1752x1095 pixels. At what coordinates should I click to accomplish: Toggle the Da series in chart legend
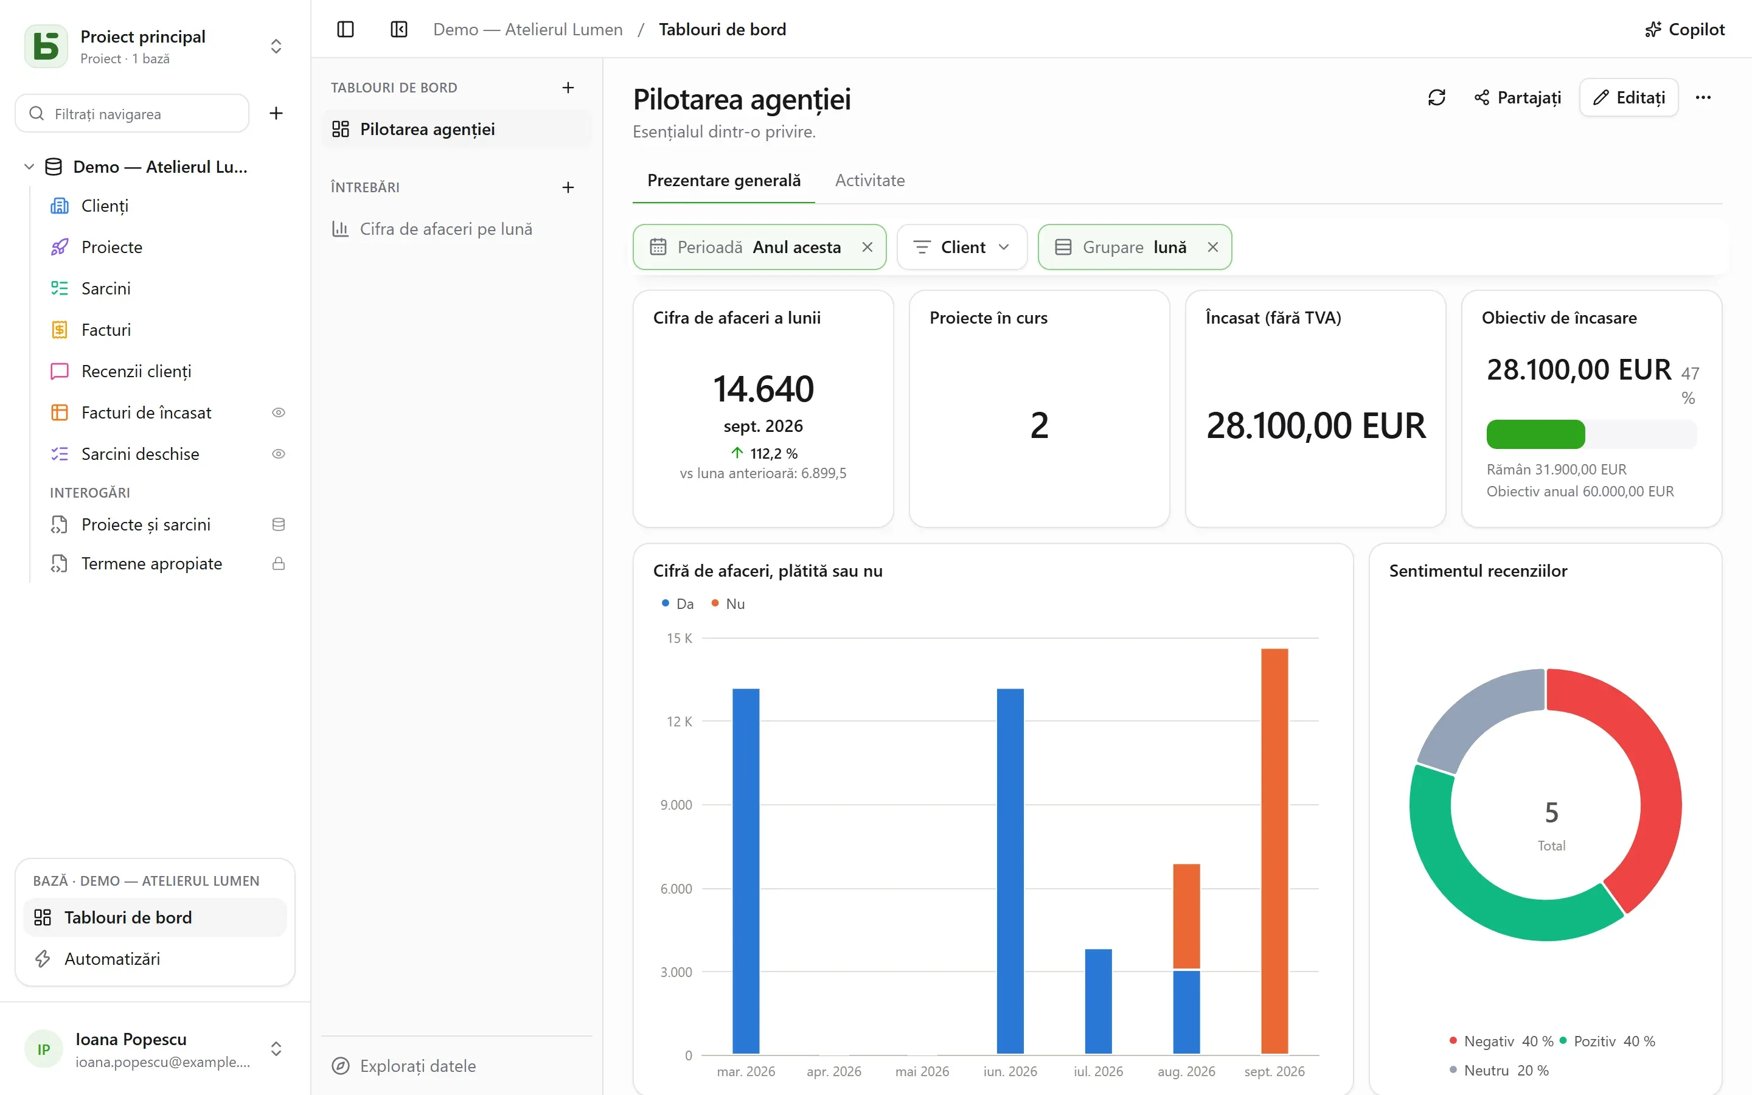click(x=677, y=603)
